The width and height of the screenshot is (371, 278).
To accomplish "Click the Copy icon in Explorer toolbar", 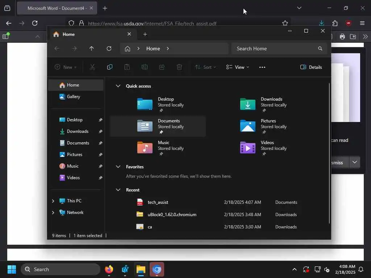I will click(x=109, y=67).
